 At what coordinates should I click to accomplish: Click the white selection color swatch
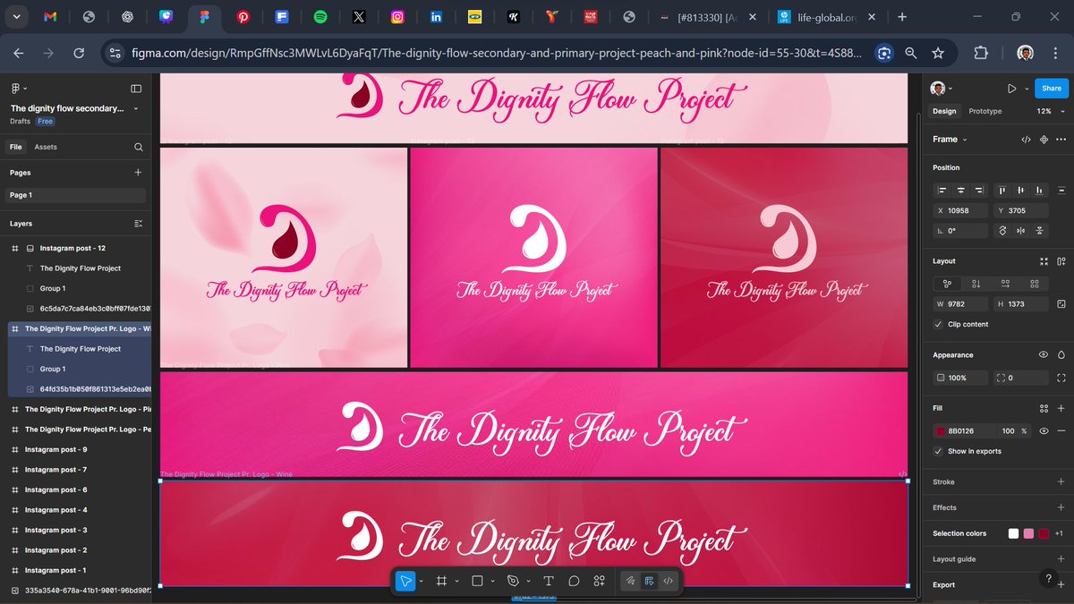(1013, 533)
